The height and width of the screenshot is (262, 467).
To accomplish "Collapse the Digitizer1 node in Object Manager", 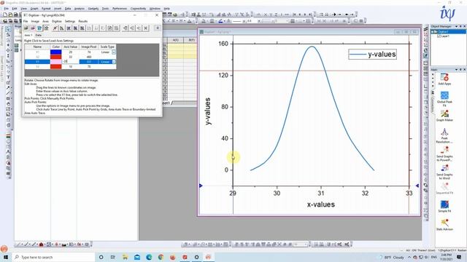I will click(x=433, y=31).
